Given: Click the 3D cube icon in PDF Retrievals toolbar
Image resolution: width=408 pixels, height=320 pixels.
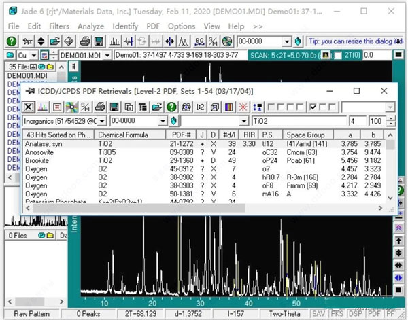Looking at the screenshot, I should coord(214,107).
